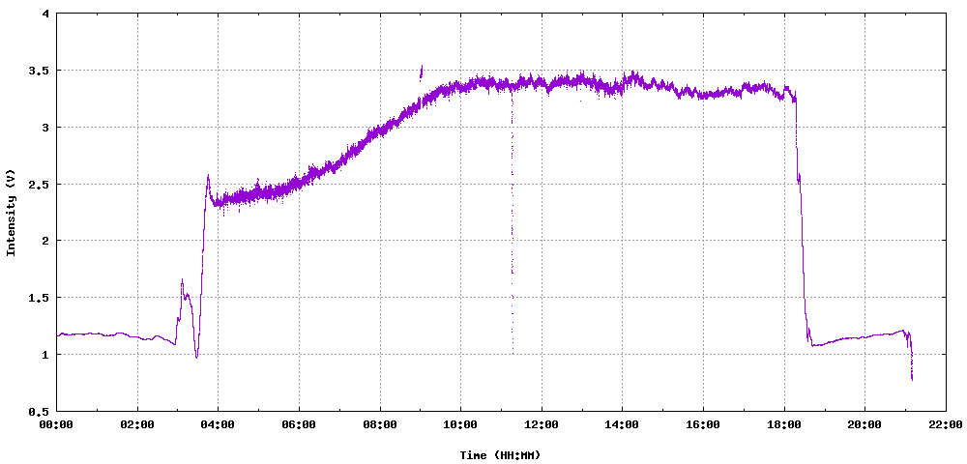Click the "10:00" x-axis tick label
Image resolution: width=967 pixels, height=464 pixels.
460,424
